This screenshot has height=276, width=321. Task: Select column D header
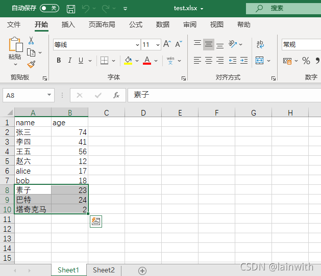pyautogui.click(x=143, y=113)
